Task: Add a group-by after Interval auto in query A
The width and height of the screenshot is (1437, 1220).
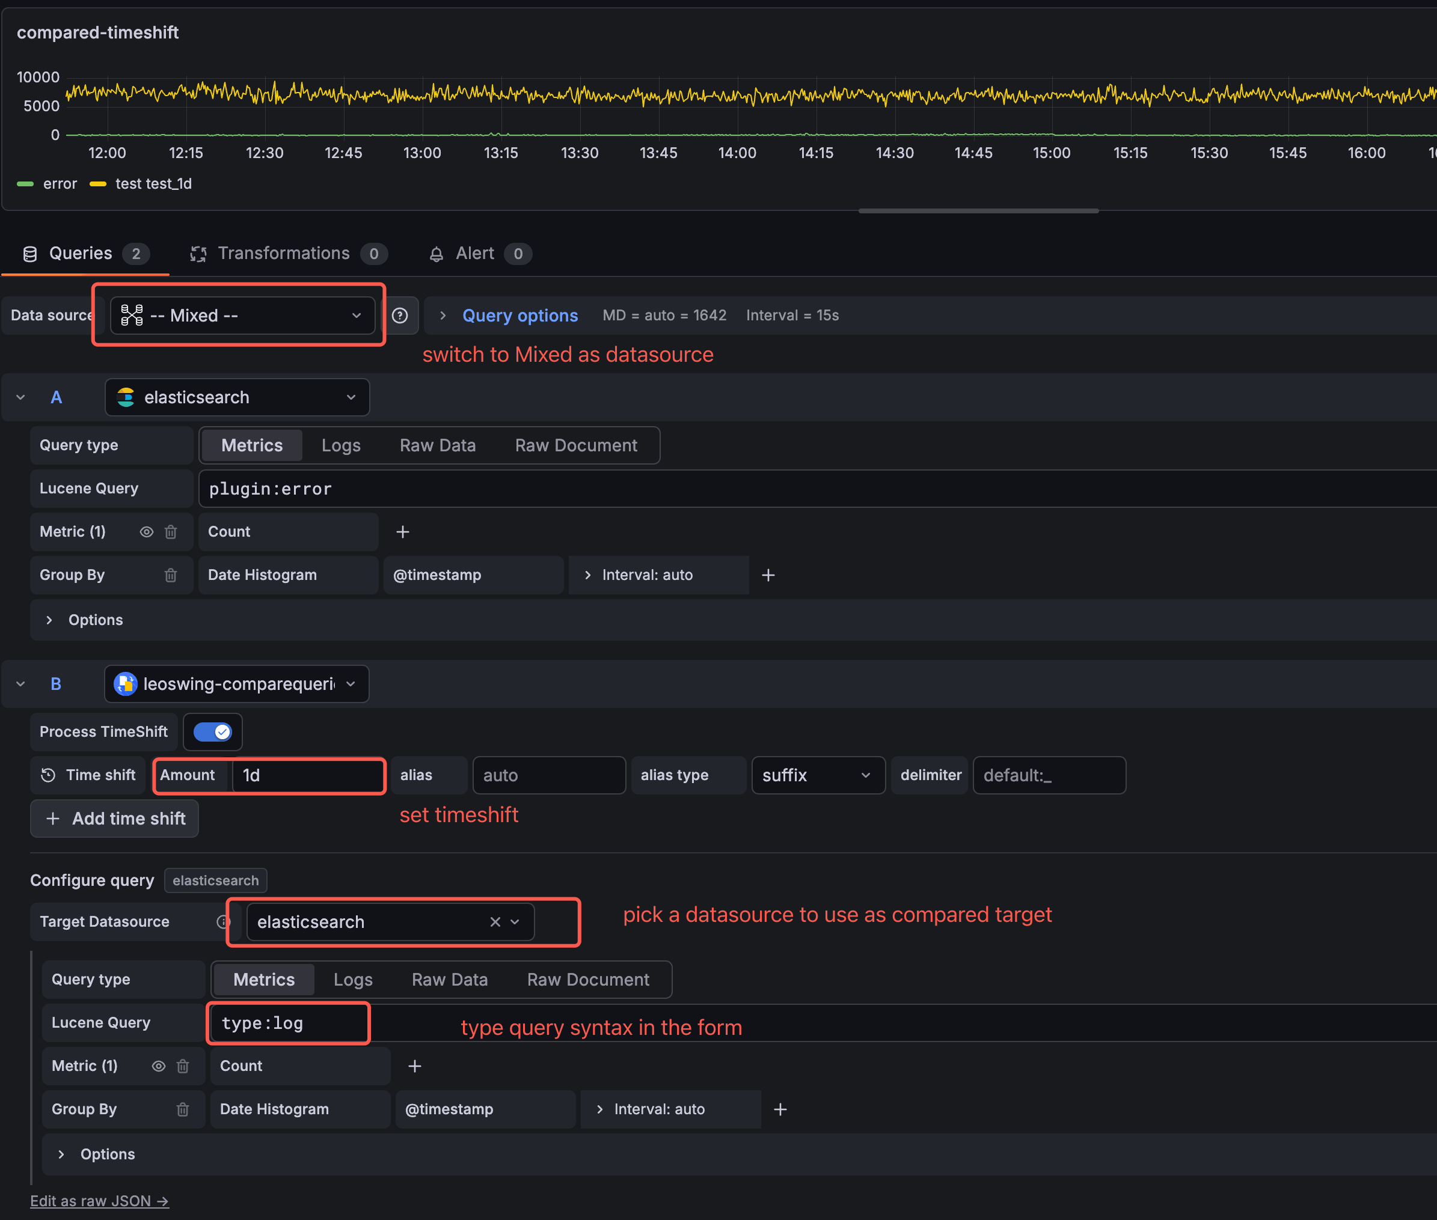Action: pos(768,575)
